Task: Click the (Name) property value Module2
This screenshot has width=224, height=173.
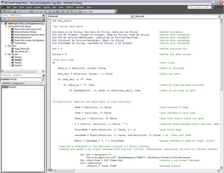Action: click(26, 87)
